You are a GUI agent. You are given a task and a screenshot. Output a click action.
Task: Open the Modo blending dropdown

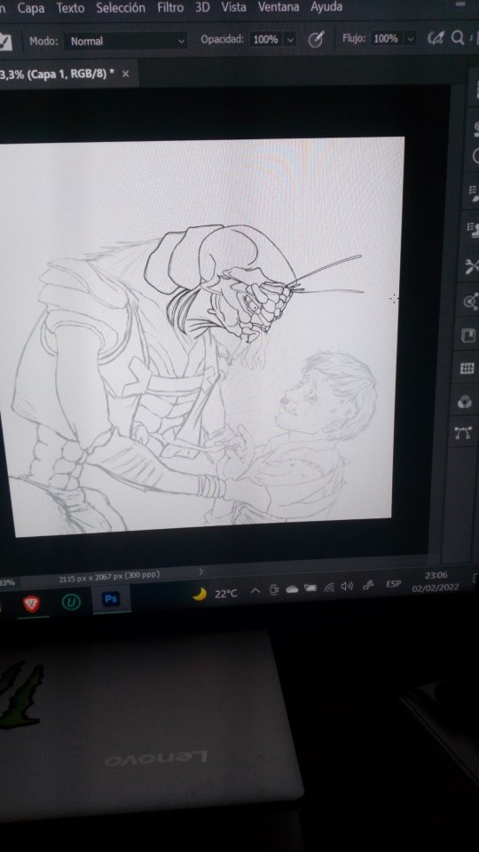pyautogui.click(x=125, y=41)
